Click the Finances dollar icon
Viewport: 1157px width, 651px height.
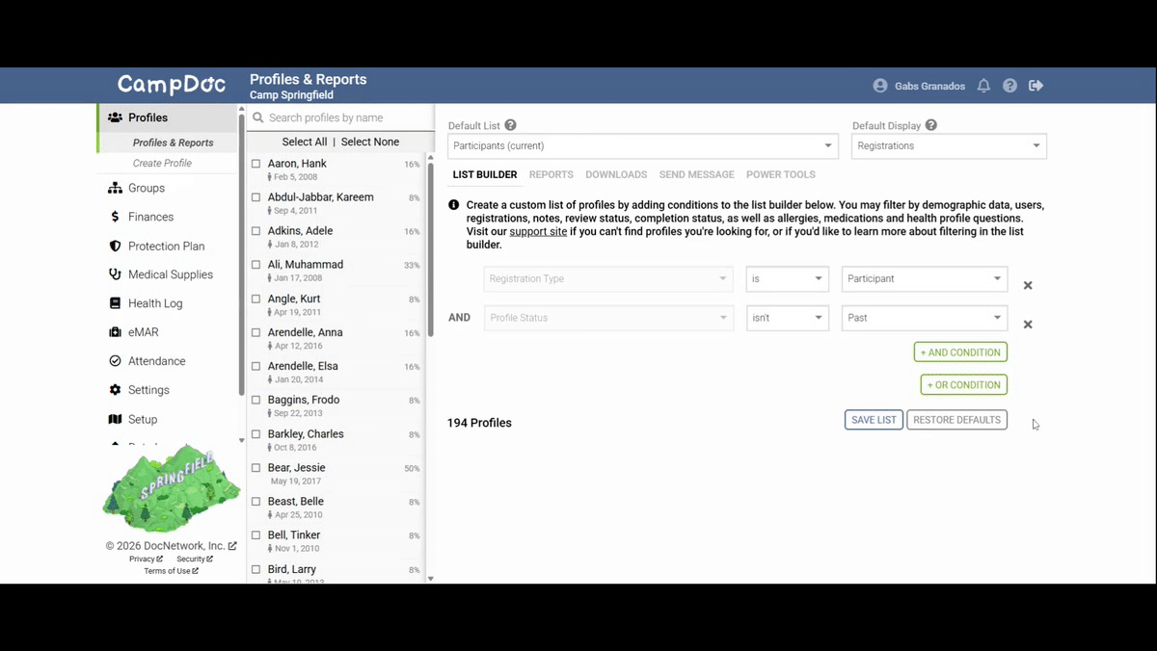click(x=115, y=217)
